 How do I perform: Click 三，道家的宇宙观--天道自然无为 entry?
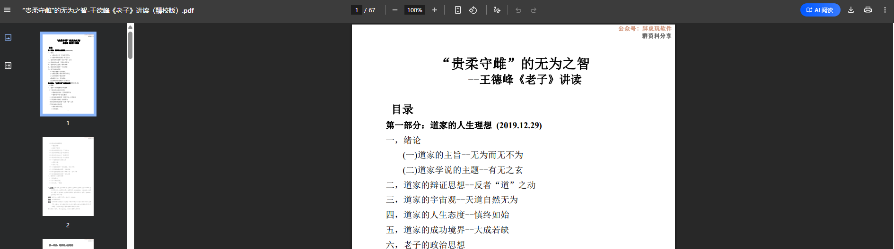click(452, 200)
